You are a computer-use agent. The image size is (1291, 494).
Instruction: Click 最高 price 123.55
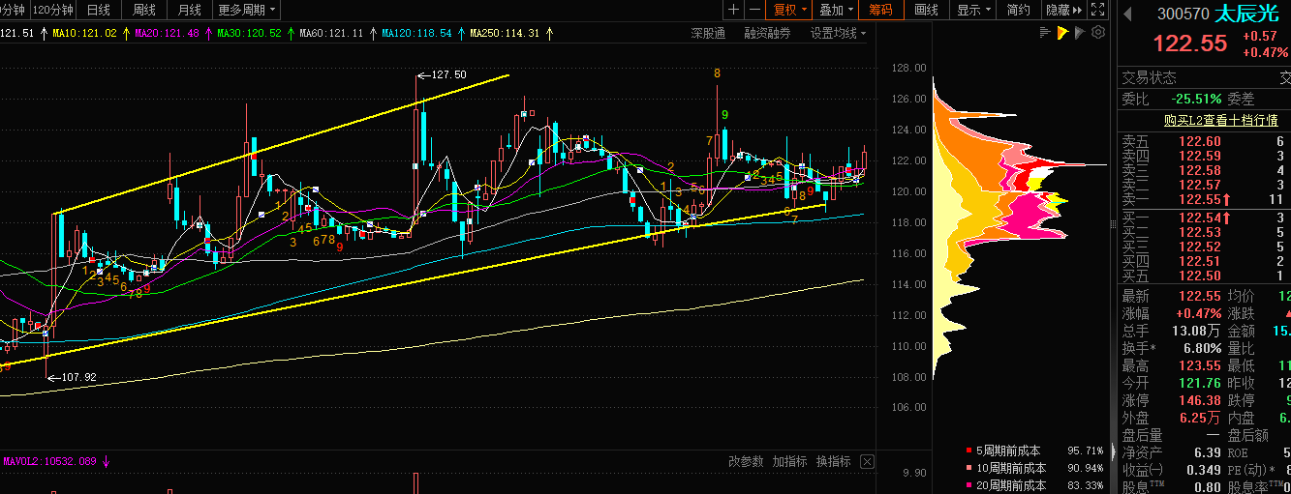pyautogui.click(x=1200, y=365)
